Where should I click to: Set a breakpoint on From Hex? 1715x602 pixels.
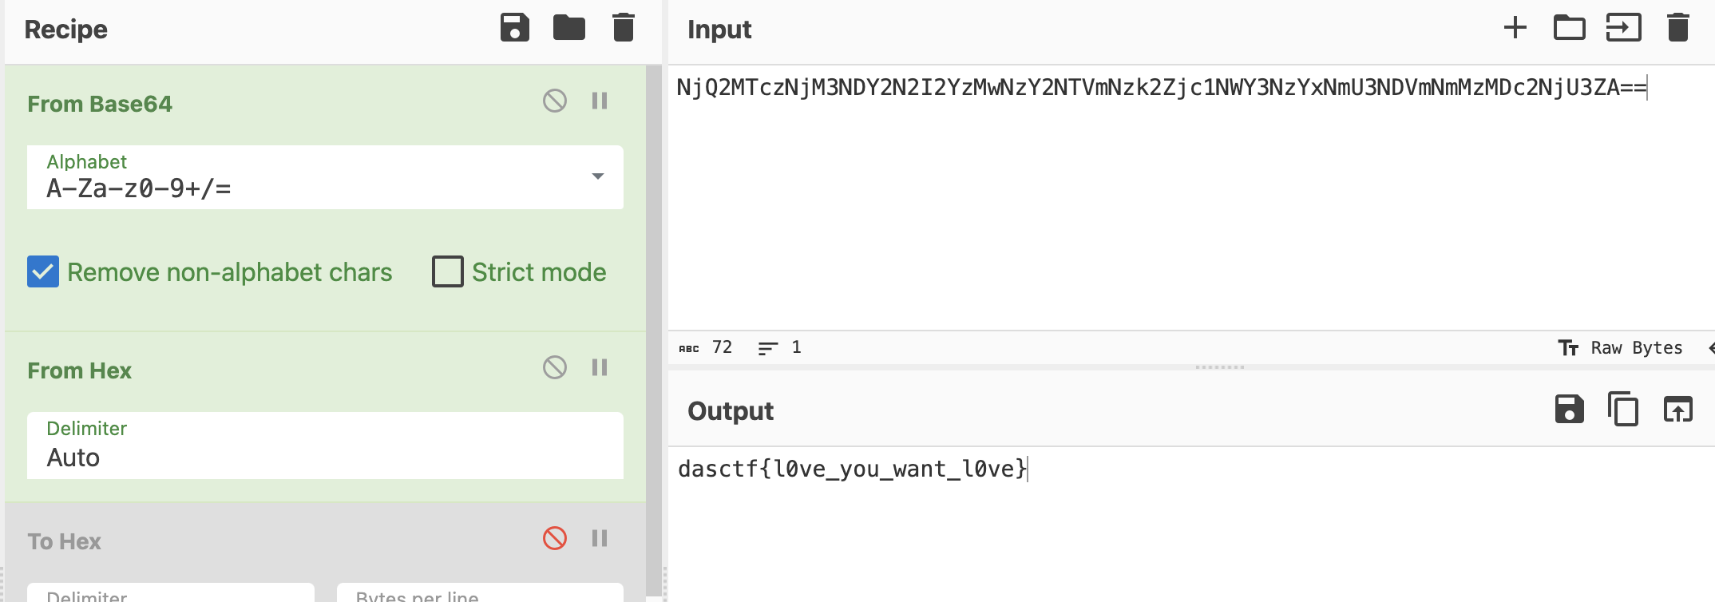click(600, 368)
